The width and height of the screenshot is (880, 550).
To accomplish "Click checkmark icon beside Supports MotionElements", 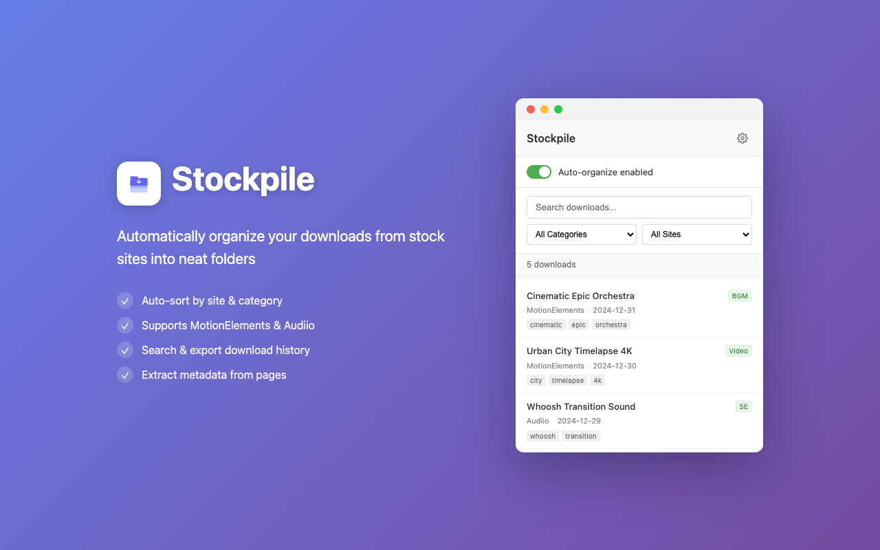I will click(x=125, y=325).
